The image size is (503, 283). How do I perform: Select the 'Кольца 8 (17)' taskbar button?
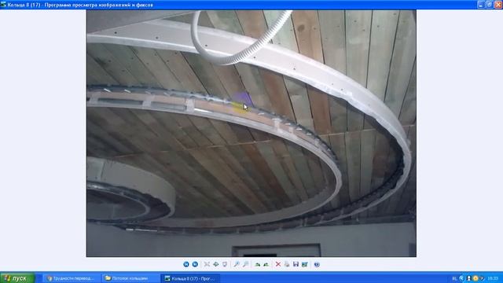click(190, 278)
